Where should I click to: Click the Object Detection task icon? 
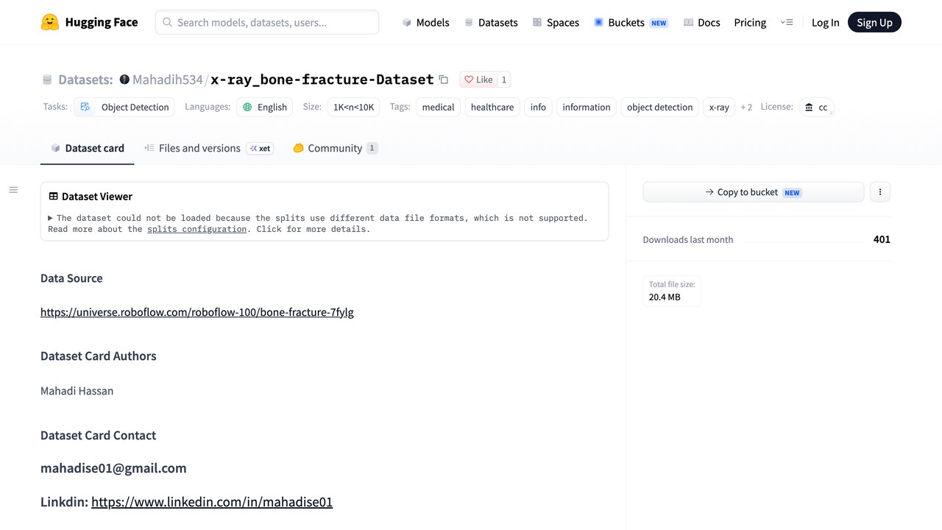(x=85, y=107)
